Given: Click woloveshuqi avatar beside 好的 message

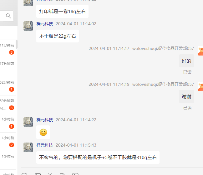Looking at the screenshot, I should [x=200, y=51].
